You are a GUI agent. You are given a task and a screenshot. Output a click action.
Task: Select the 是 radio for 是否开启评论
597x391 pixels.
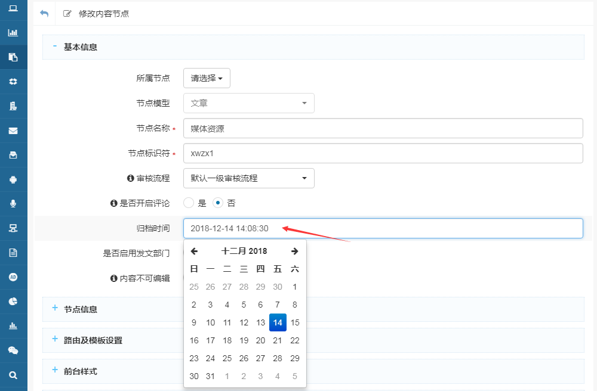point(189,203)
